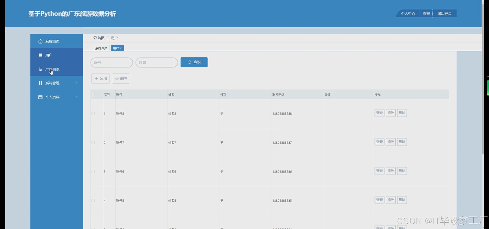Click the circle-x icon in 删除 toolbar button
Screen dimensions: 489x229
point(117,78)
